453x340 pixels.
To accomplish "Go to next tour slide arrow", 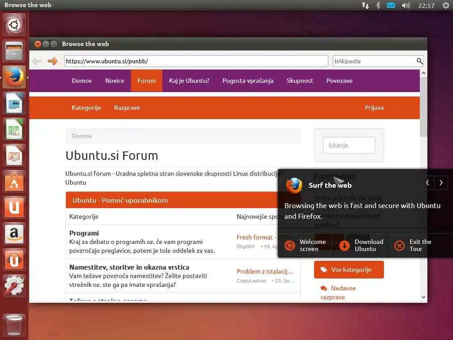I will (441, 182).
